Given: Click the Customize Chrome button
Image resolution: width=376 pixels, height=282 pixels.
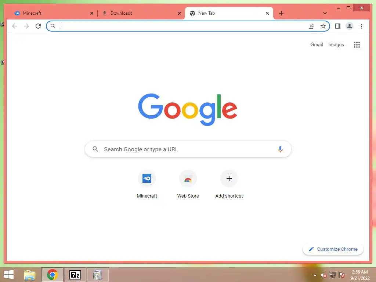Looking at the screenshot, I should pos(333,249).
